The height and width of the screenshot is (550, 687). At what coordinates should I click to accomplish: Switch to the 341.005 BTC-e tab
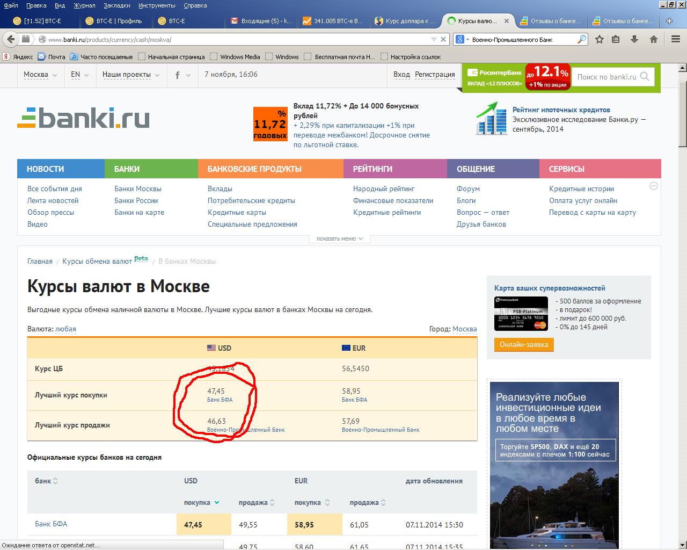334,21
